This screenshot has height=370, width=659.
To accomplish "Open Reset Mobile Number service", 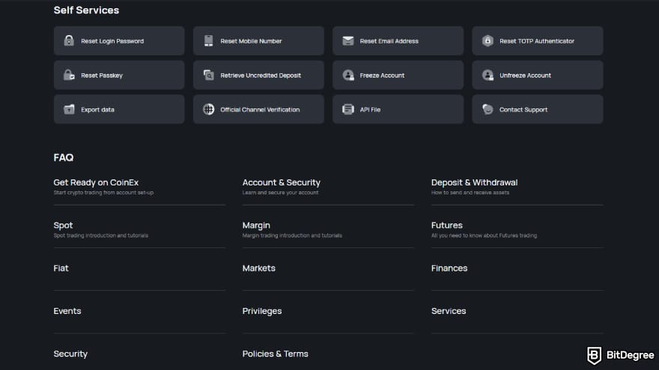I will [258, 40].
